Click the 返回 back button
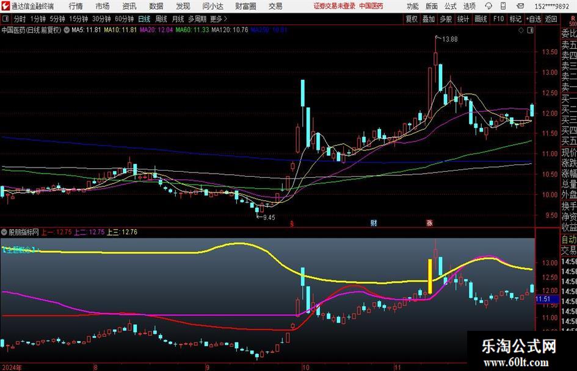 551,19
